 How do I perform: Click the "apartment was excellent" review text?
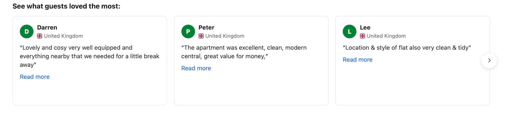244,52
